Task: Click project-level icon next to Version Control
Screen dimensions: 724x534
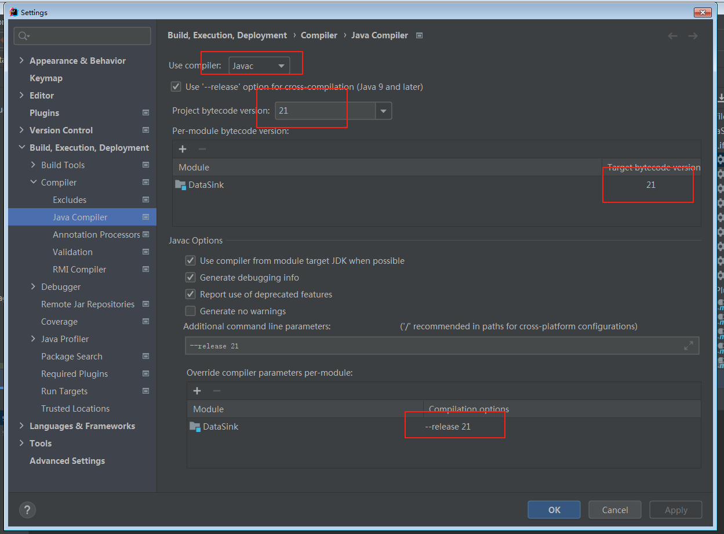Action: tap(145, 130)
